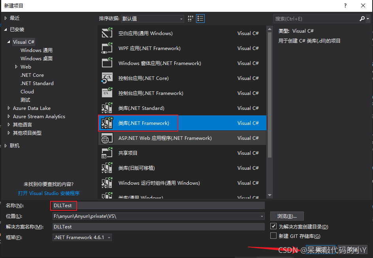Image resolution: width=373 pixels, height=258 pixels.
Task: Expand the Web tree node
Action: [16, 67]
